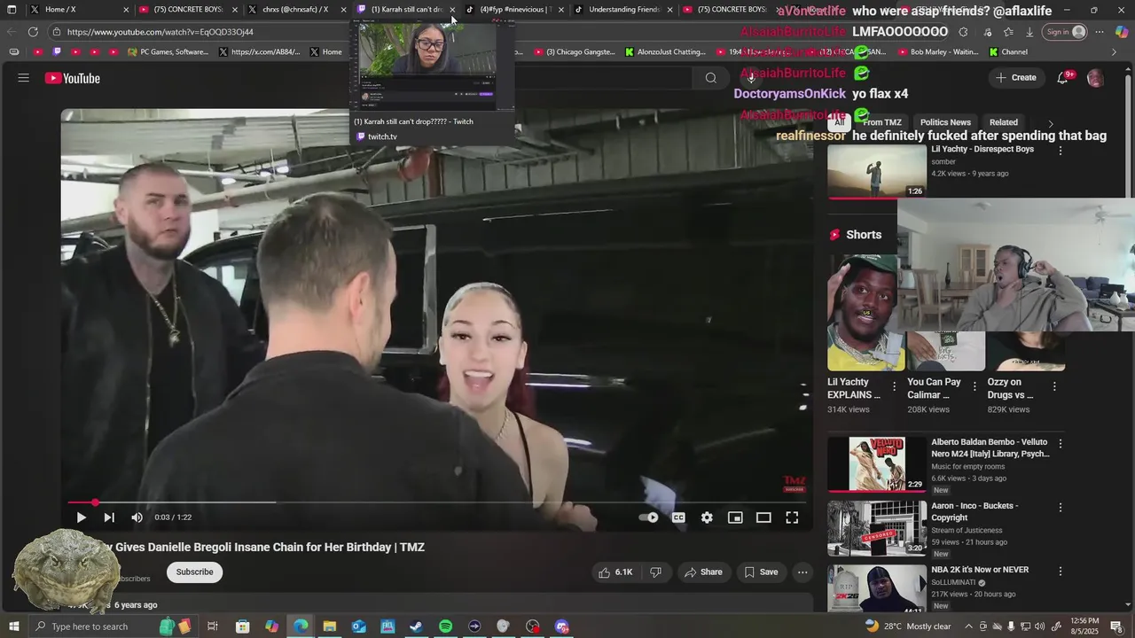Open PC Games, Software bookmark
Screen dimensions: 1135x638
coord(168,52)
